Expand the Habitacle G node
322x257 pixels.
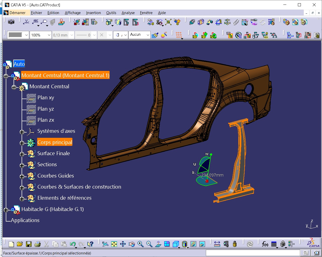pyautogui.click(x=6, y=210)
